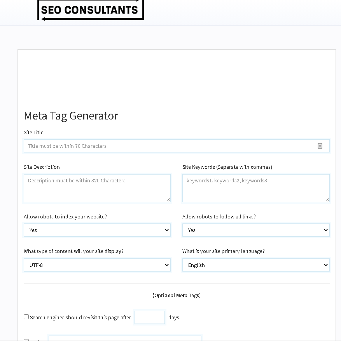Screen dimensions: 341x341
Task: Open the English primary language dropdown
Action: pyautogui.click(x=255, y=265)
